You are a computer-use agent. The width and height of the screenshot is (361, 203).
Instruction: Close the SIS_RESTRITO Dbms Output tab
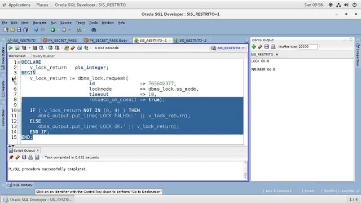(277, 54)
